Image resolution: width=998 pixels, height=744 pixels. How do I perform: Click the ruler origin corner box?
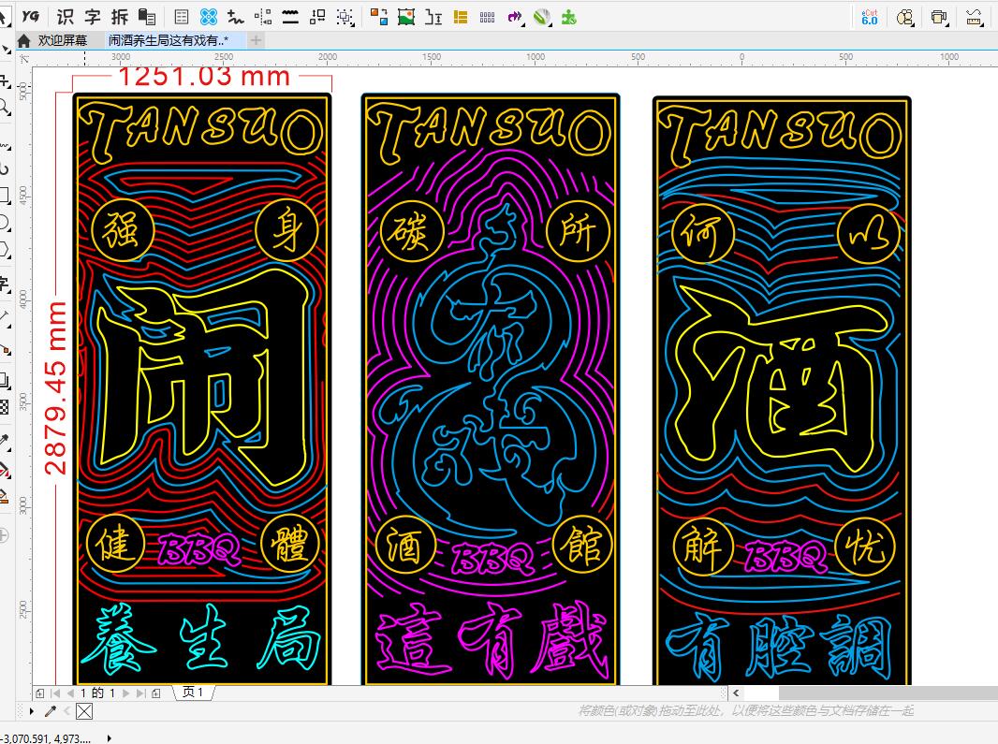point(24,59)
